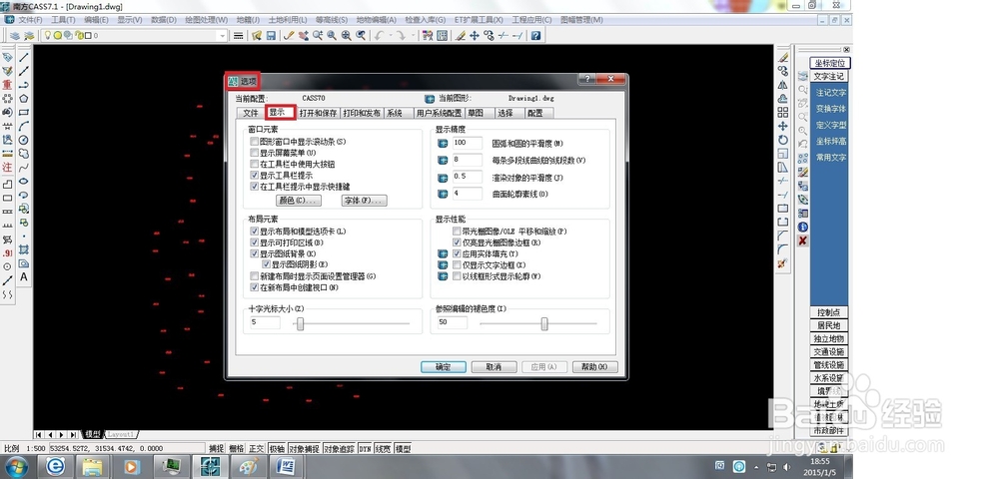Uncheck '应用实体填充' checkbox
Screen dimensions: 999x479
click(x=457, y=253)
